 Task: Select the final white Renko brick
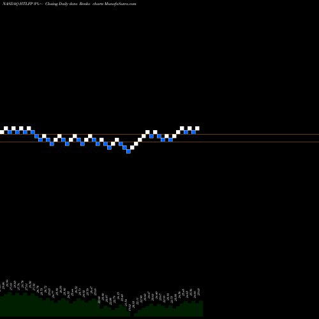tap(197, 128)
